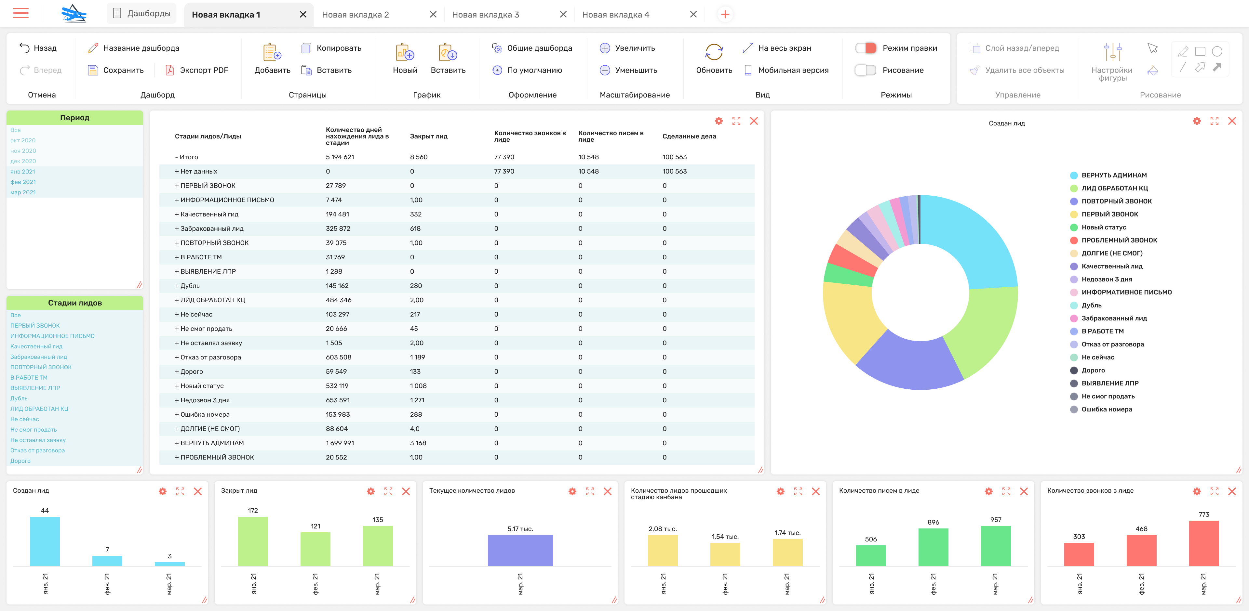Screen dimensions: 1249x611
Task: Select фев 2021 in Период filter
Action: 23,182
